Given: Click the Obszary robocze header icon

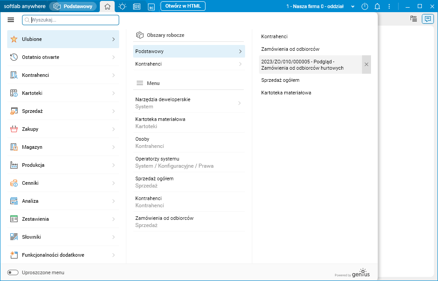Looking at the screenshot, I should [x=140, y=35].
